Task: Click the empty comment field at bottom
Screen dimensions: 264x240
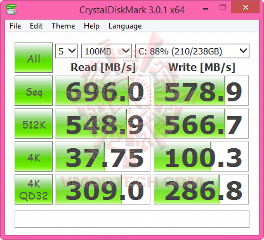Action: tap(132, 219)
